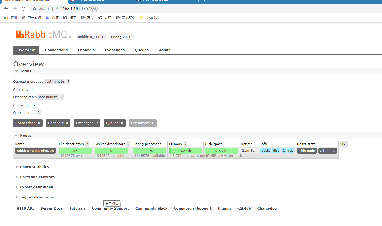Image resolution: width=382 pixels, height=226 pixels.
Task: Open the 淘宝 bookmark
Action: [x=70, y=17]
